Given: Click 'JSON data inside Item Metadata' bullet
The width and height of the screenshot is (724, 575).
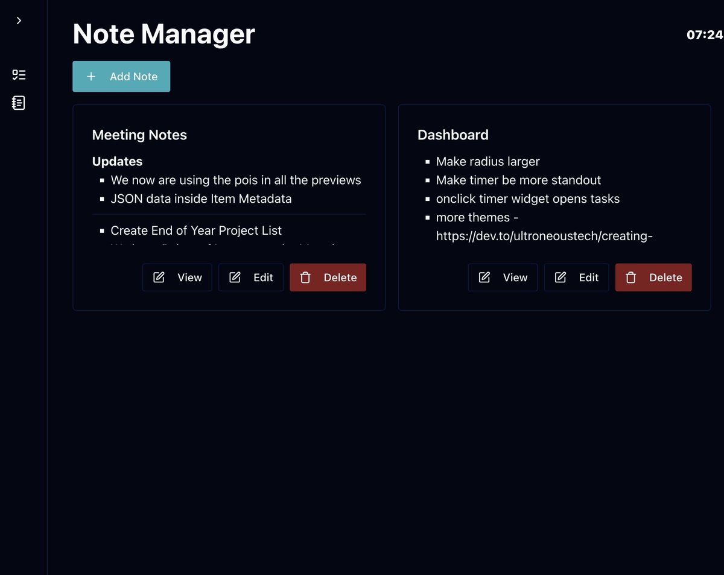Looking at the screenshot, I should [x=201, y=199].
